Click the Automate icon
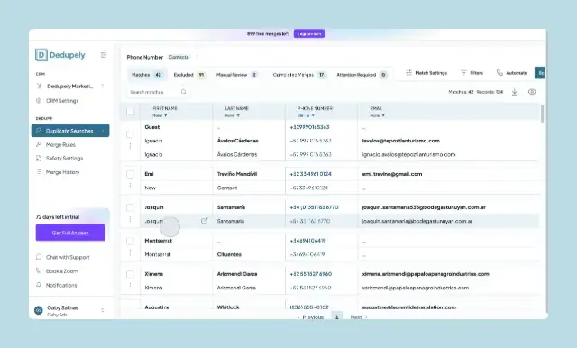The height and width of the screenshot is (348, 577). pos(499,72)
